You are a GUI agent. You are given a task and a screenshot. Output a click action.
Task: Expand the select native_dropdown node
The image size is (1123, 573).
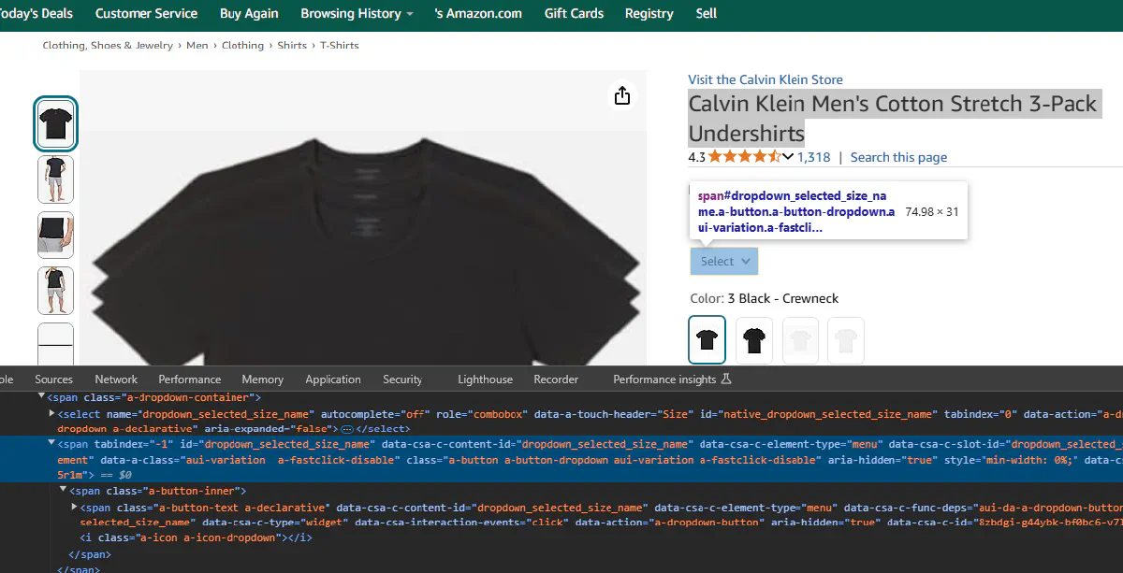pos(51,413)
